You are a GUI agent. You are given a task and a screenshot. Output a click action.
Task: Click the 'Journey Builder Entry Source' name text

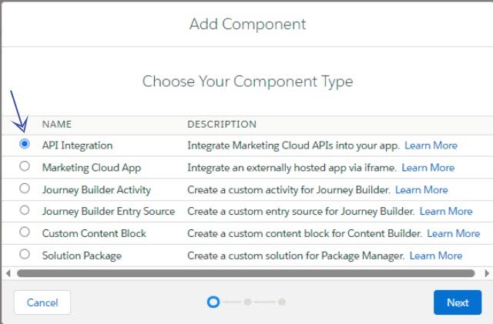coord(109,211)
